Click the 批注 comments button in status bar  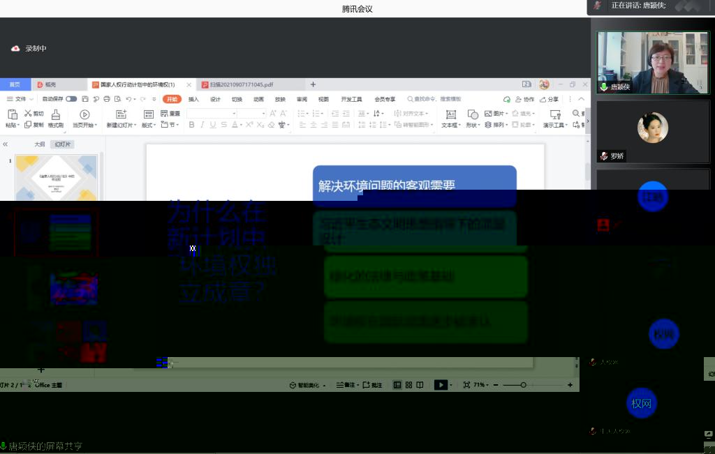point(373,385)
